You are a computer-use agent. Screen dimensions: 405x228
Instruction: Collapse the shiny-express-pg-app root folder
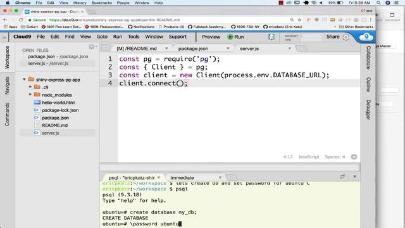(24, 79)
